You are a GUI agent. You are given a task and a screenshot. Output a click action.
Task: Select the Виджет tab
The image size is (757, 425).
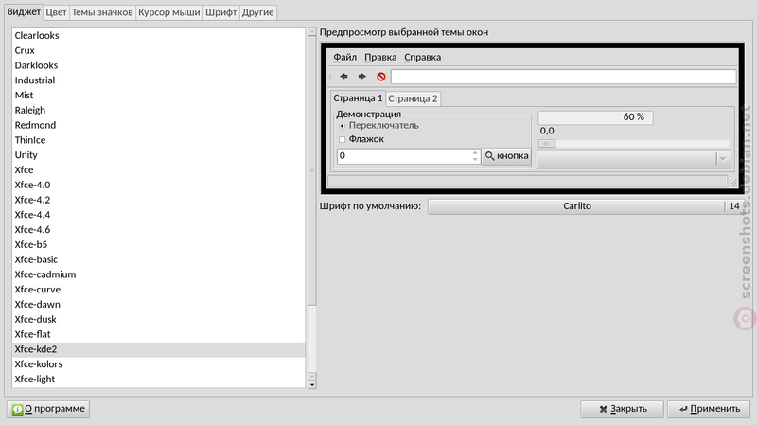tap(24, 11)
